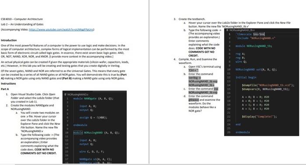The height and width of the screenshot is (165, 306).
Task: Click the 'A = 0; B = 0; #20' code line
Action: pos(255,97)
